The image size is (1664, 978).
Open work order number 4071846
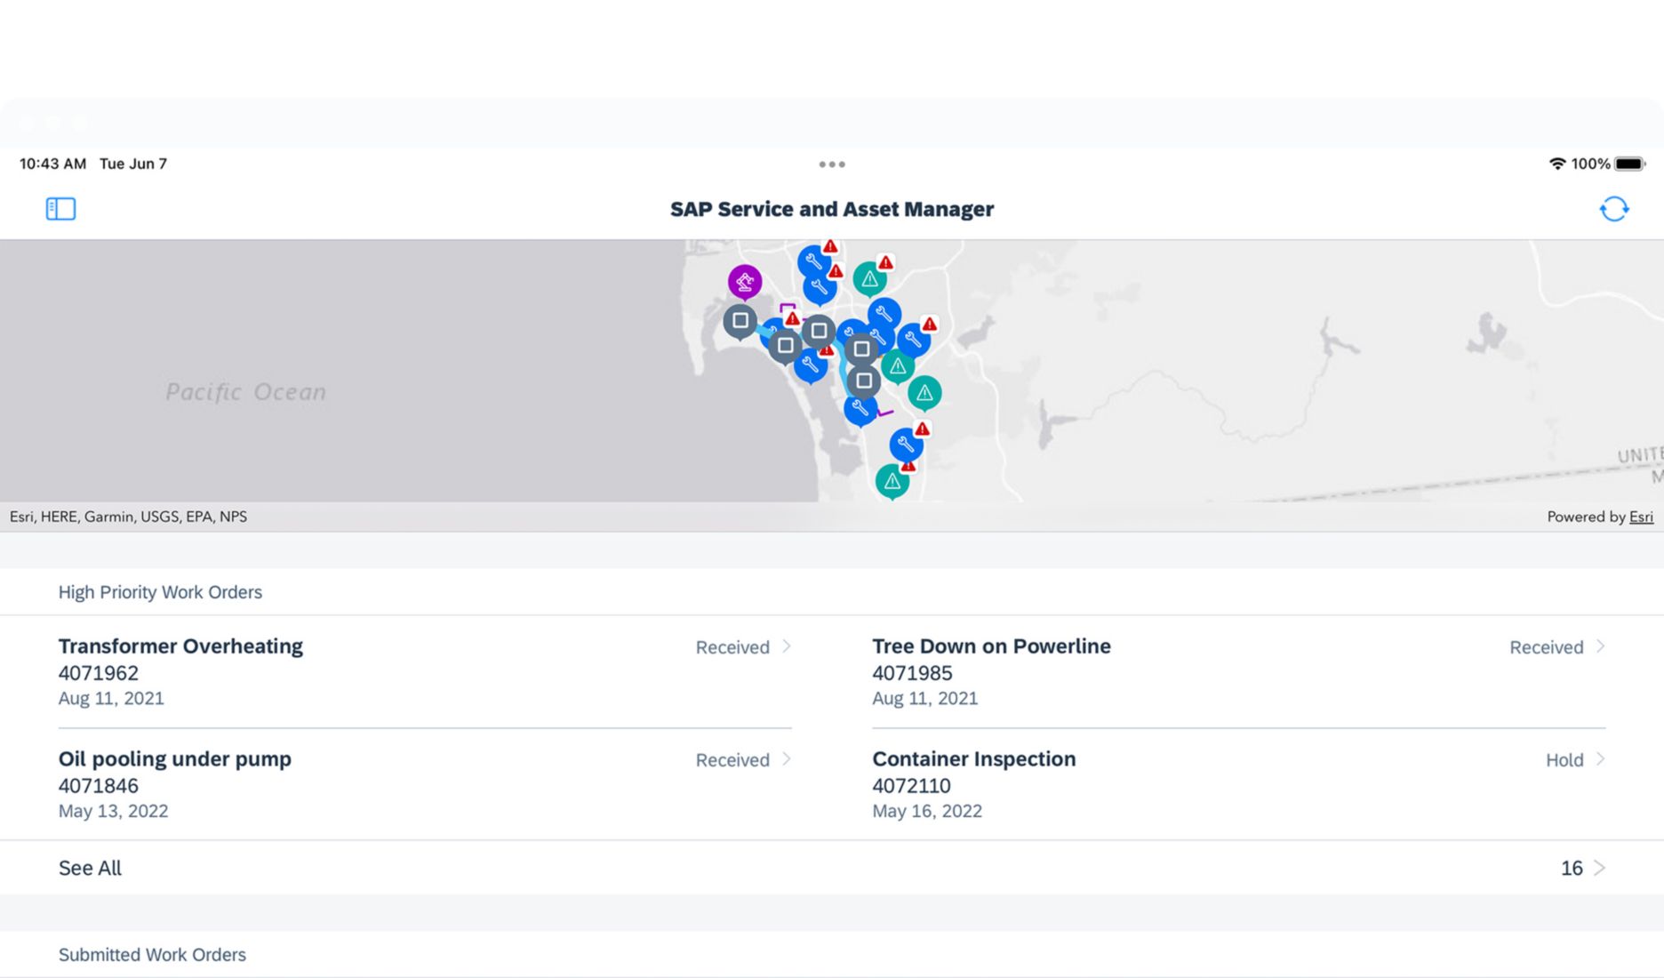click(x=99, y=786)
